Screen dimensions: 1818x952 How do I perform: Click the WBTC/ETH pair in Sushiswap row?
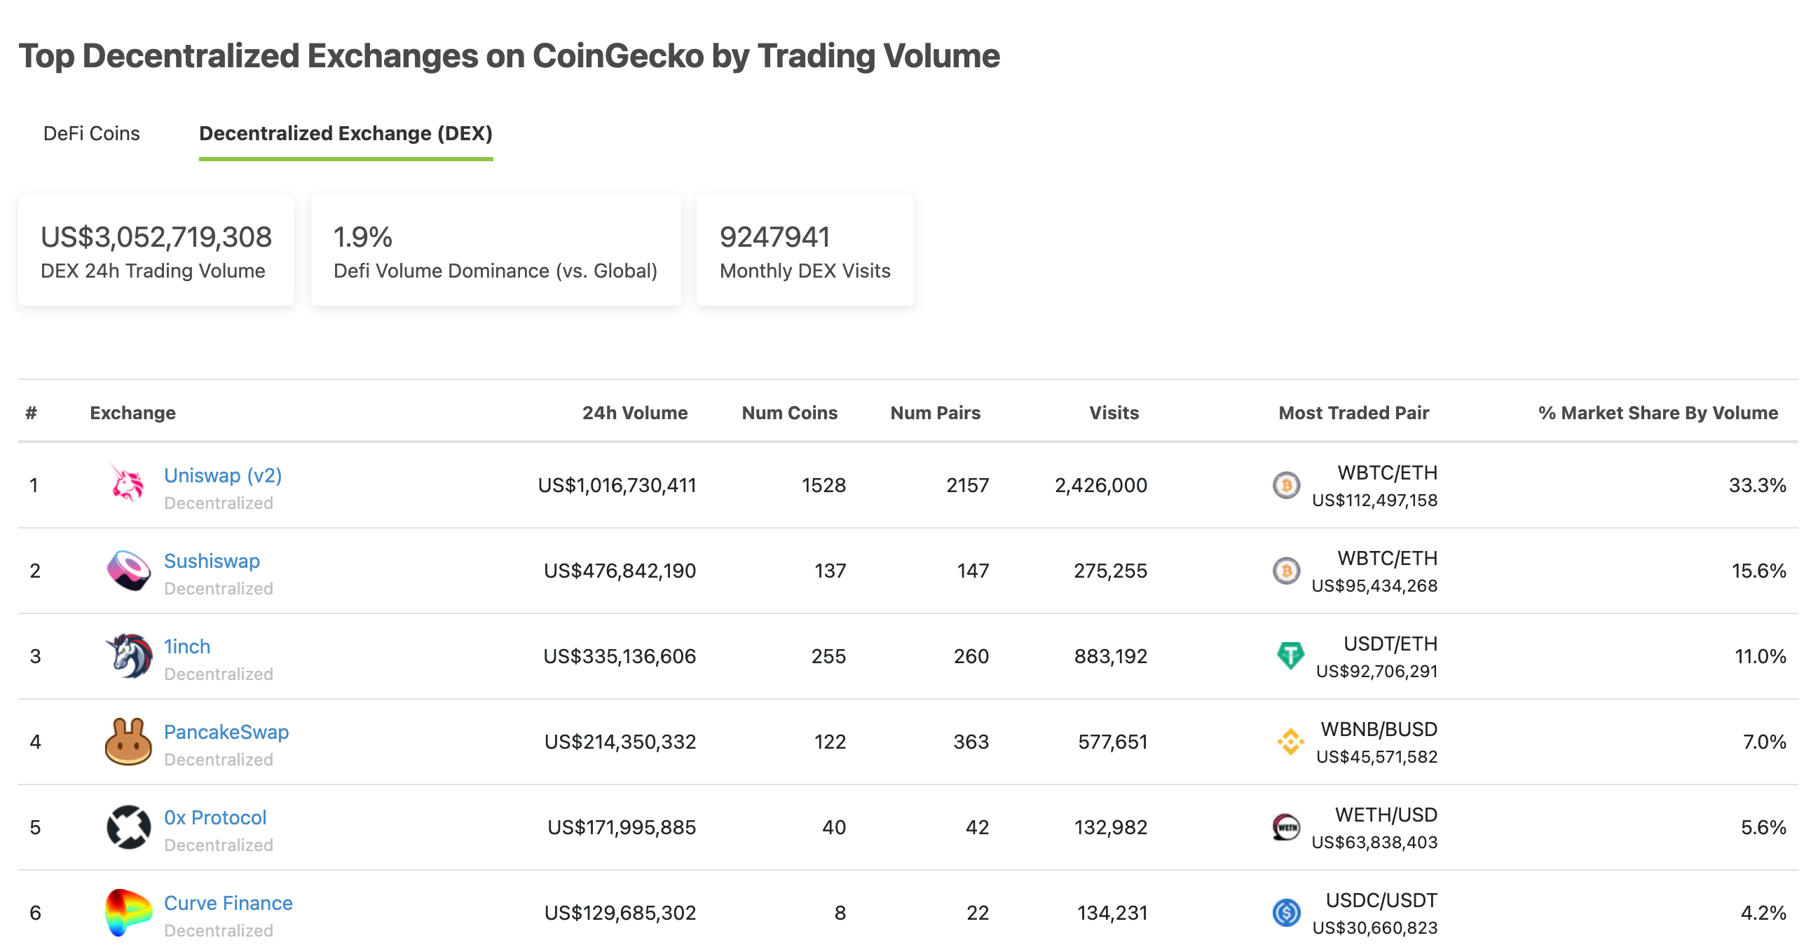[x=1387, y=557]
